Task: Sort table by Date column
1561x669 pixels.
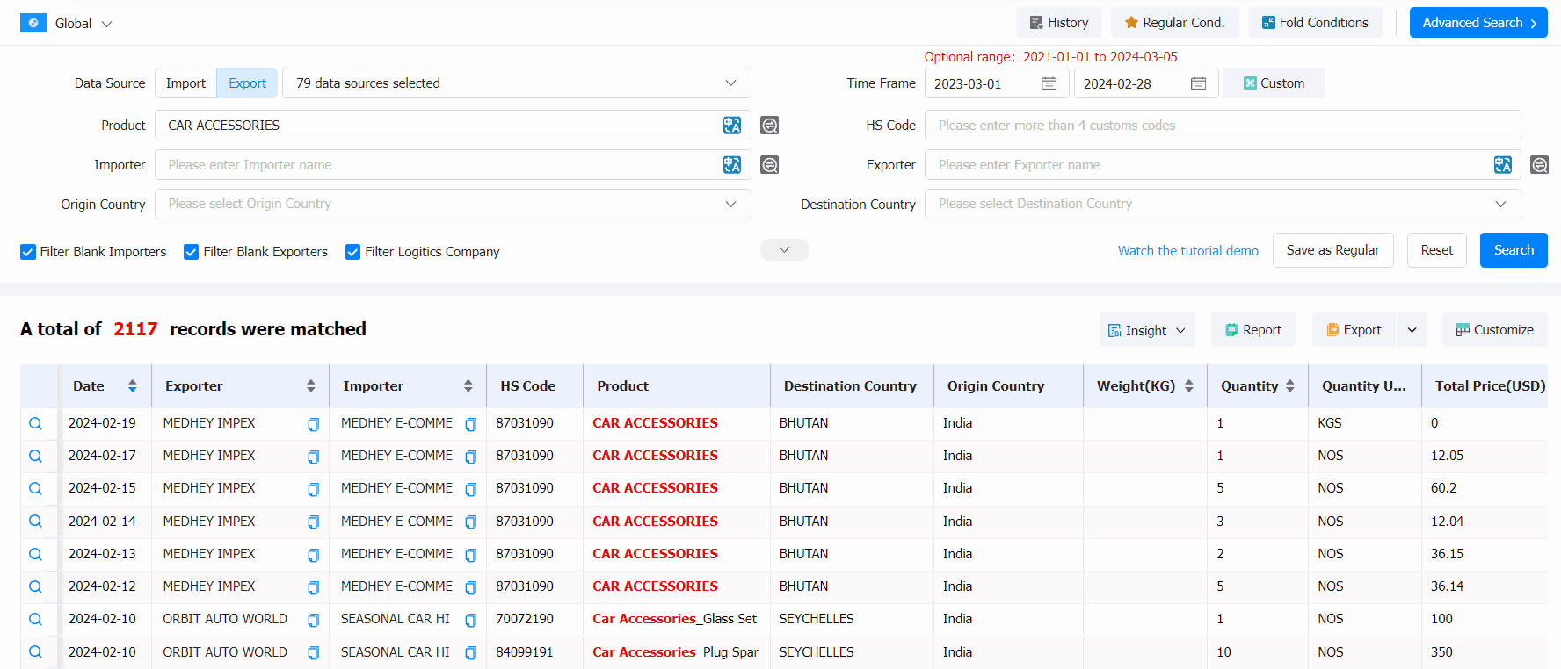Action: coord(132,386)
